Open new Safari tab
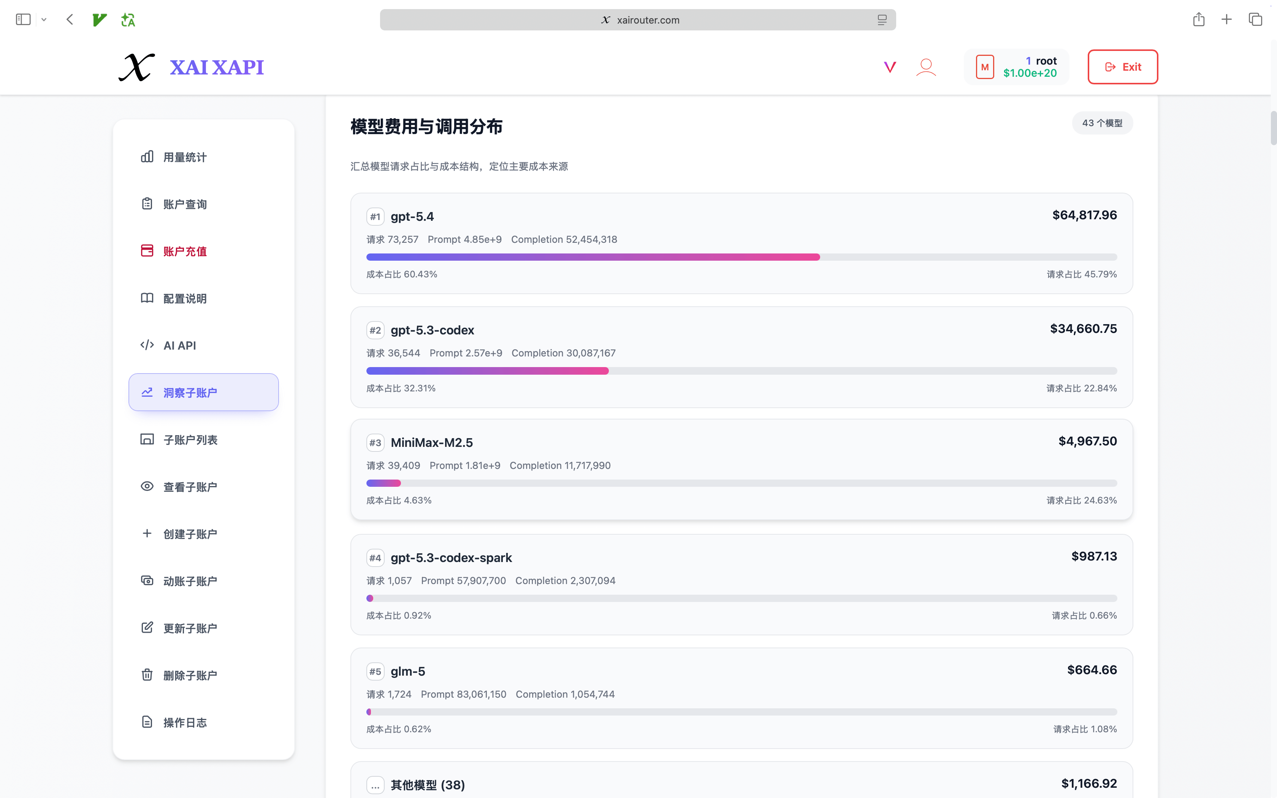 pyautogui.click(x=1226, y=20)
